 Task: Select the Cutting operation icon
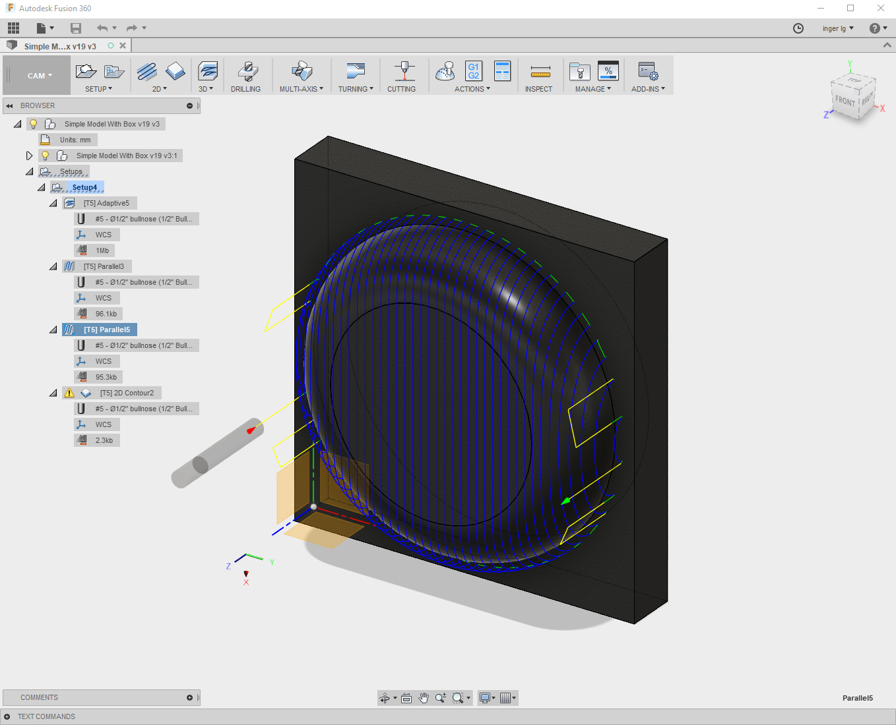pos(404,71)
